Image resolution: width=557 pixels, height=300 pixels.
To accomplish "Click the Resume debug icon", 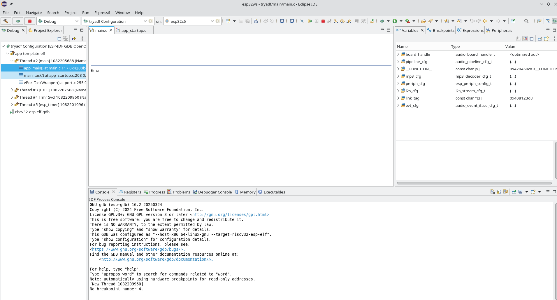I will 310,21.
